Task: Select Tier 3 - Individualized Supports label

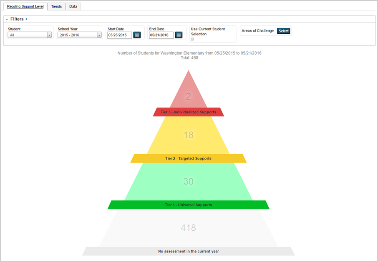Action: tap(189, 112)
